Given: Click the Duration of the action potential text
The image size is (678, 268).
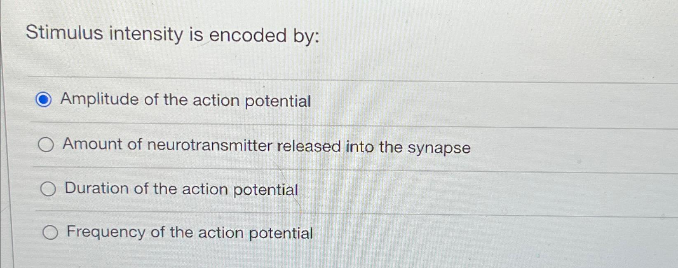Looking at the screenshot, I should click(x=181, y=189).
